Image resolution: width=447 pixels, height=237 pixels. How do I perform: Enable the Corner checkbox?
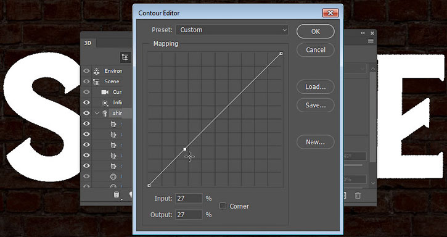pyautogui.click(x=223, y=206)
